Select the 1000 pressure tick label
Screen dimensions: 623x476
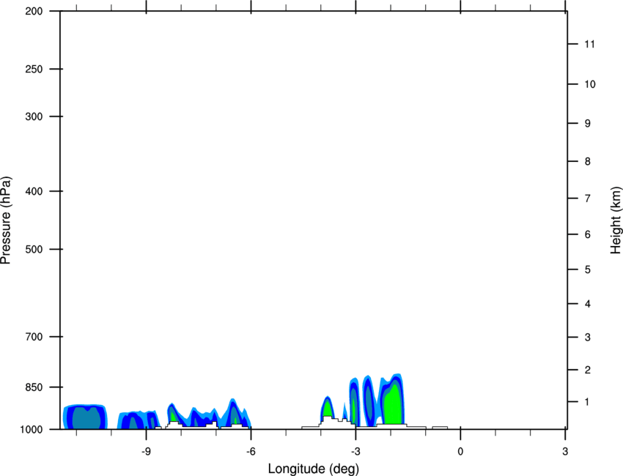click(32, 429)
